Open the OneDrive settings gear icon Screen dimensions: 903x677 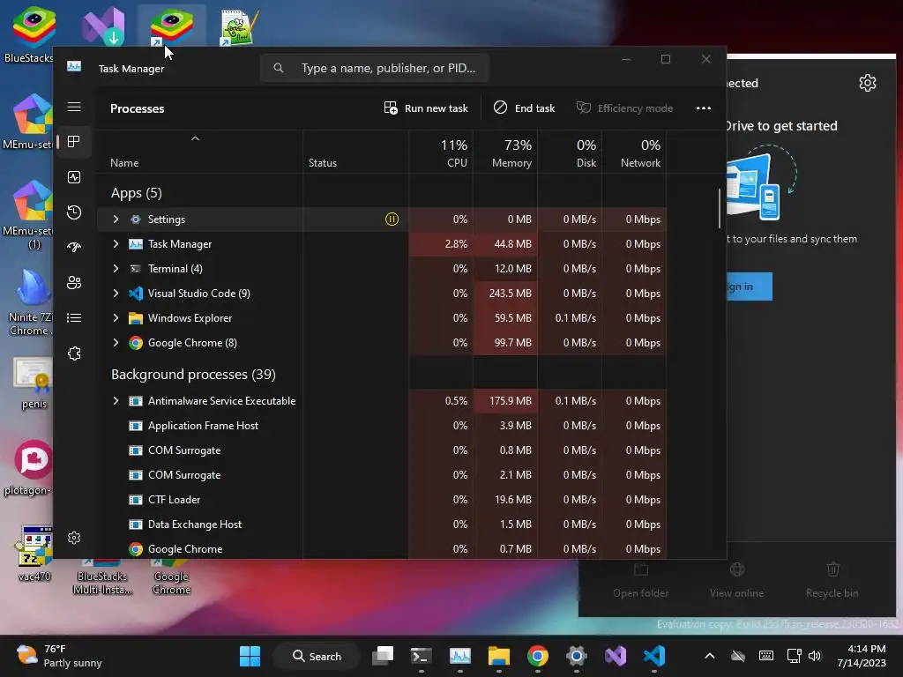(868, 83)
